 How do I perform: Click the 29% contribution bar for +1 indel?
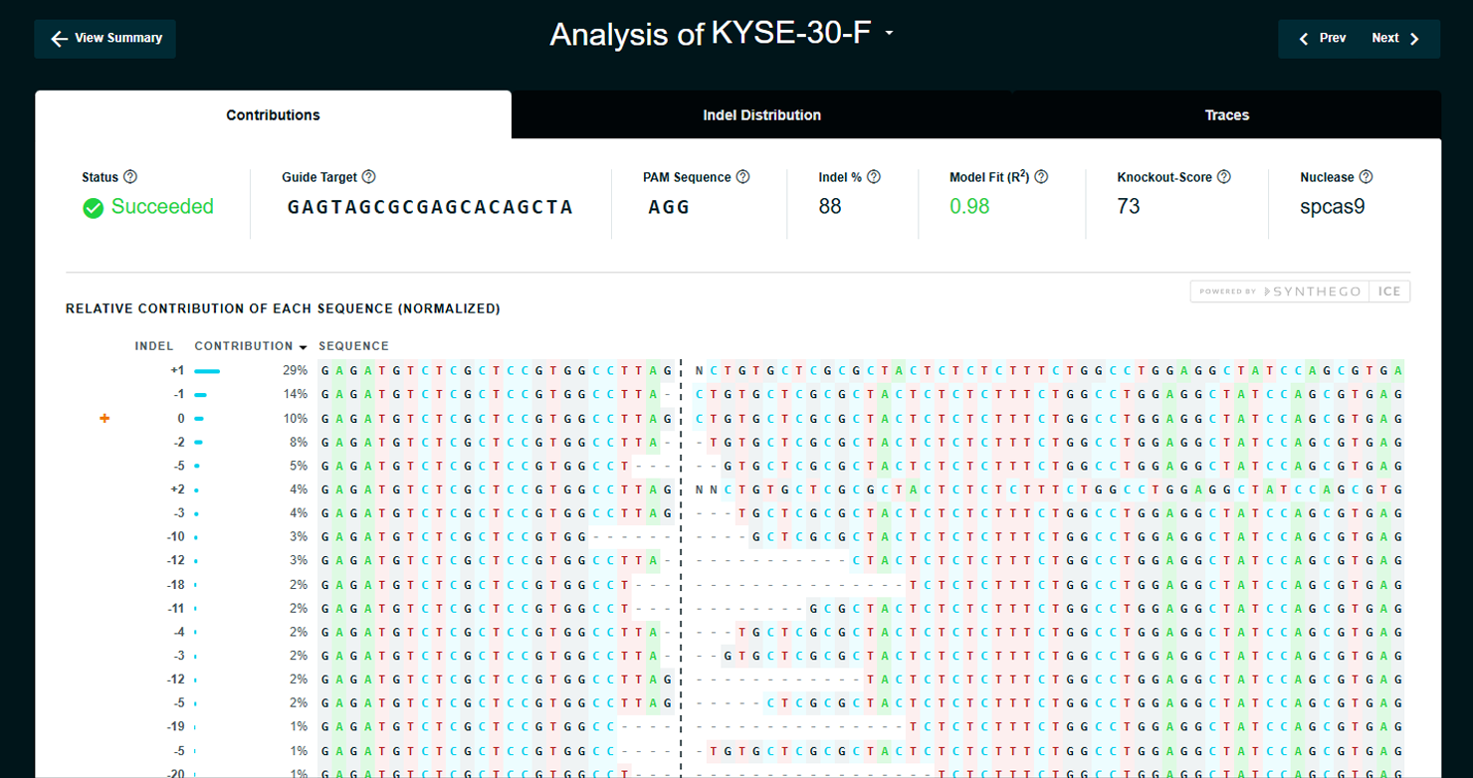coord(207,371)
